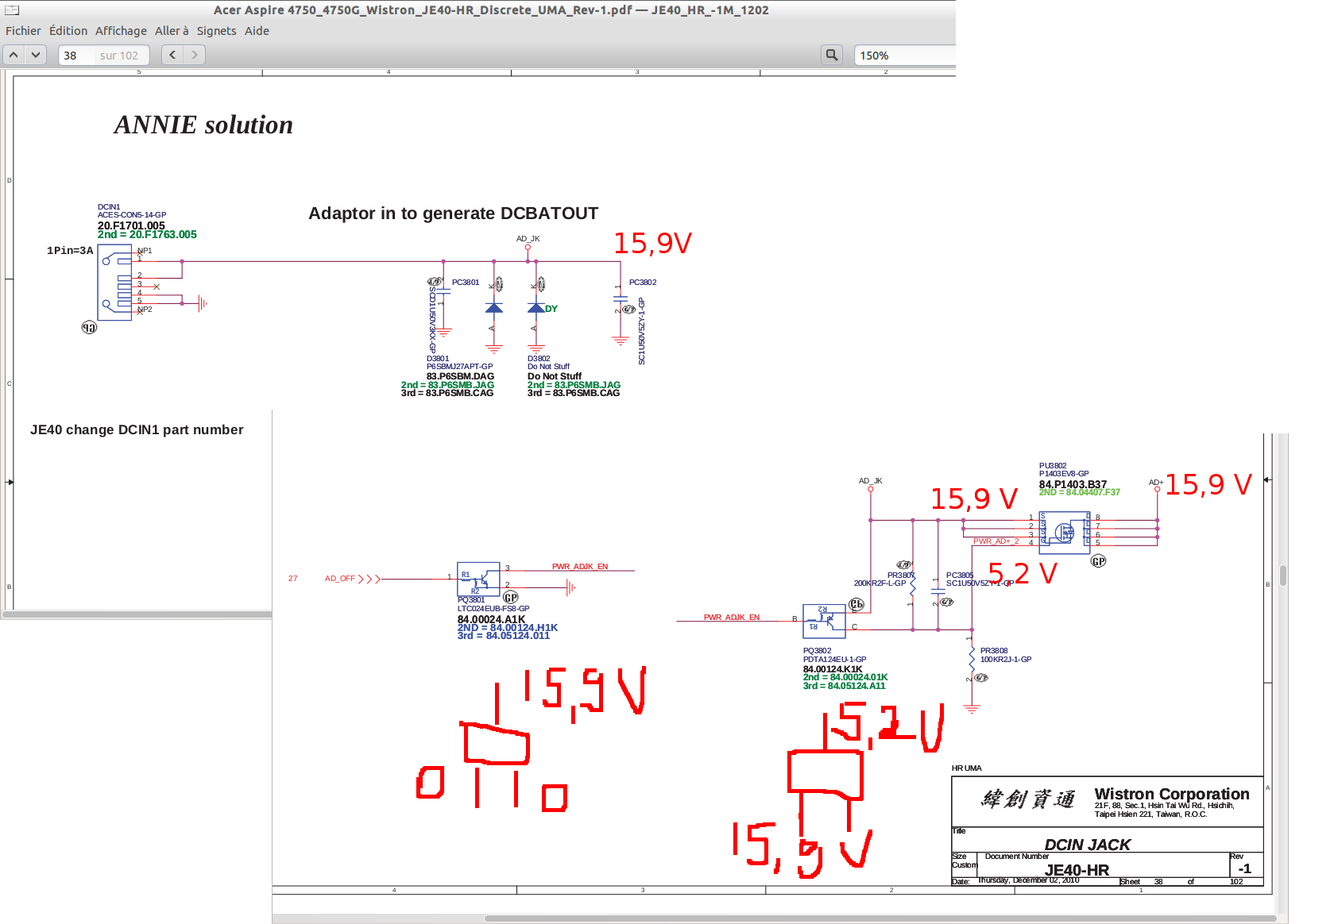Click the 'ACES-CON5-14-GP' connector part name
Viewport: 1334px width, 924px height.
pyautogui.click(x=132, y=215)
